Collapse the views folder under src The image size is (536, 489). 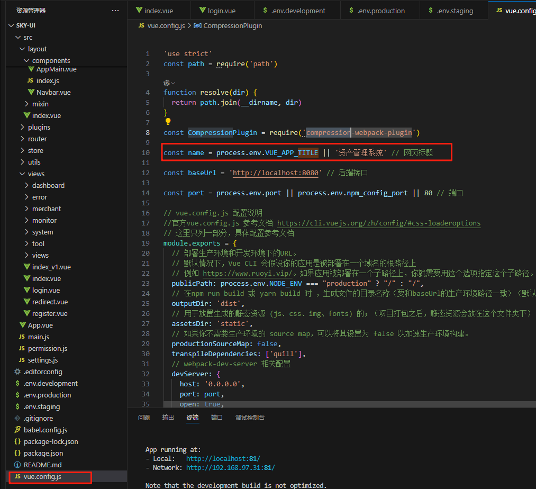(x=22, y=174)
